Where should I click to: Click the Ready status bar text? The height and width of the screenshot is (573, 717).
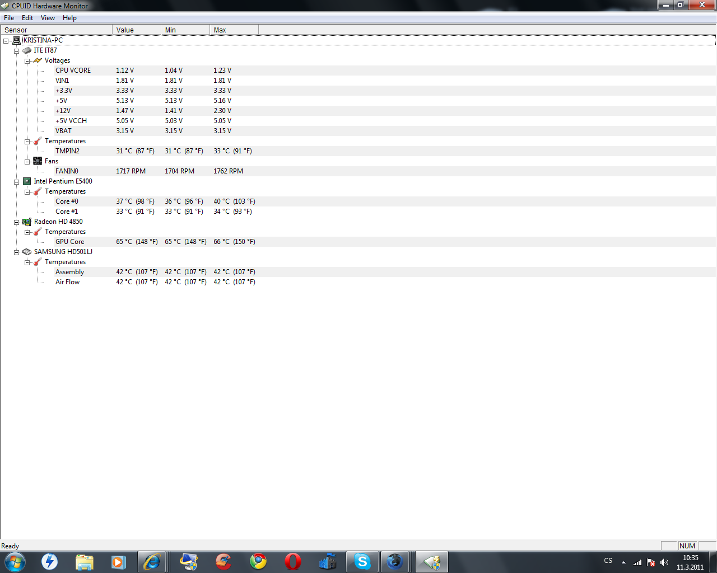tap(10, 546)
